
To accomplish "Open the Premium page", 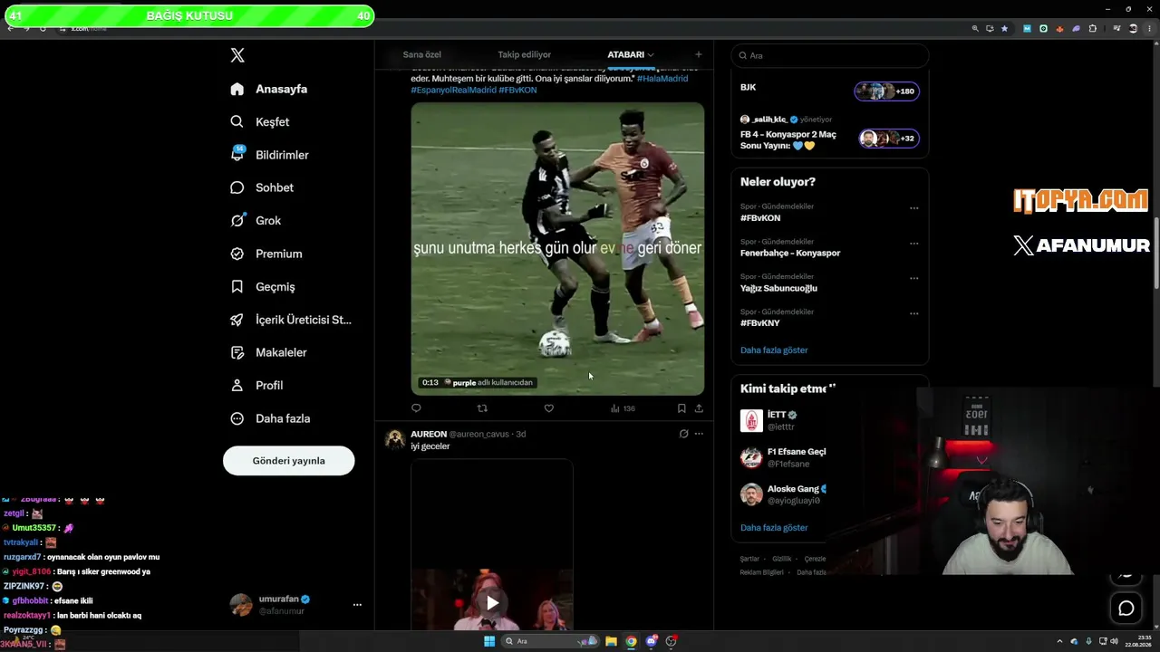I will pyautogui.click(x=266, y=254).
